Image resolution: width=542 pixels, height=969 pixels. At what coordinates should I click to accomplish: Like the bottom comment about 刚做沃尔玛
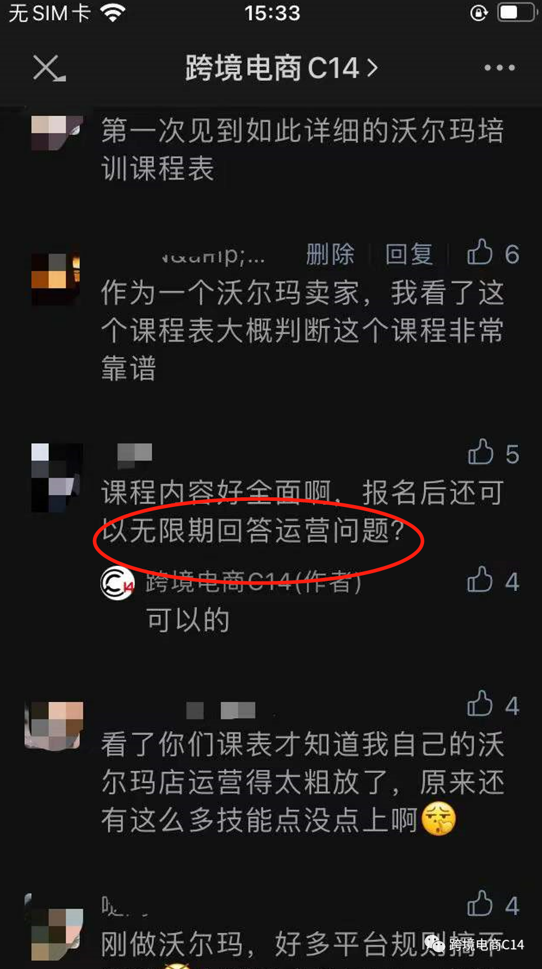tap(493, 905)
